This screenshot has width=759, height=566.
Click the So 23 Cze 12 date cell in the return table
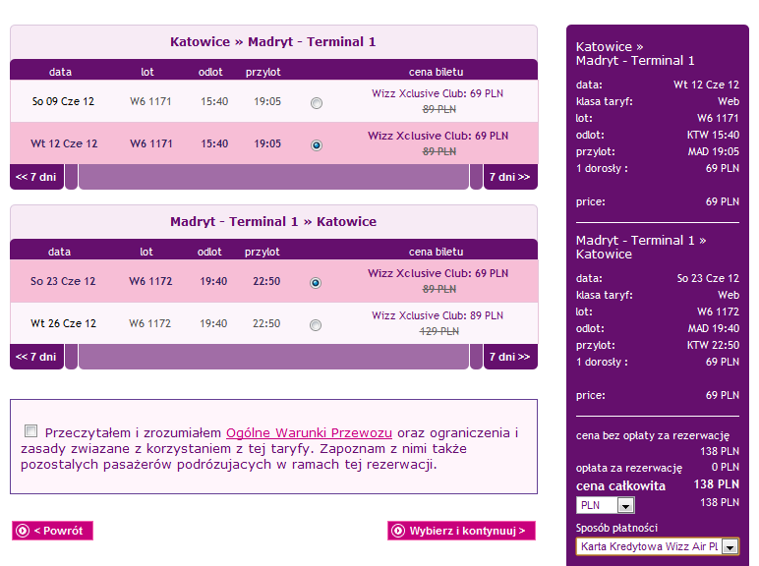(63, 281)
